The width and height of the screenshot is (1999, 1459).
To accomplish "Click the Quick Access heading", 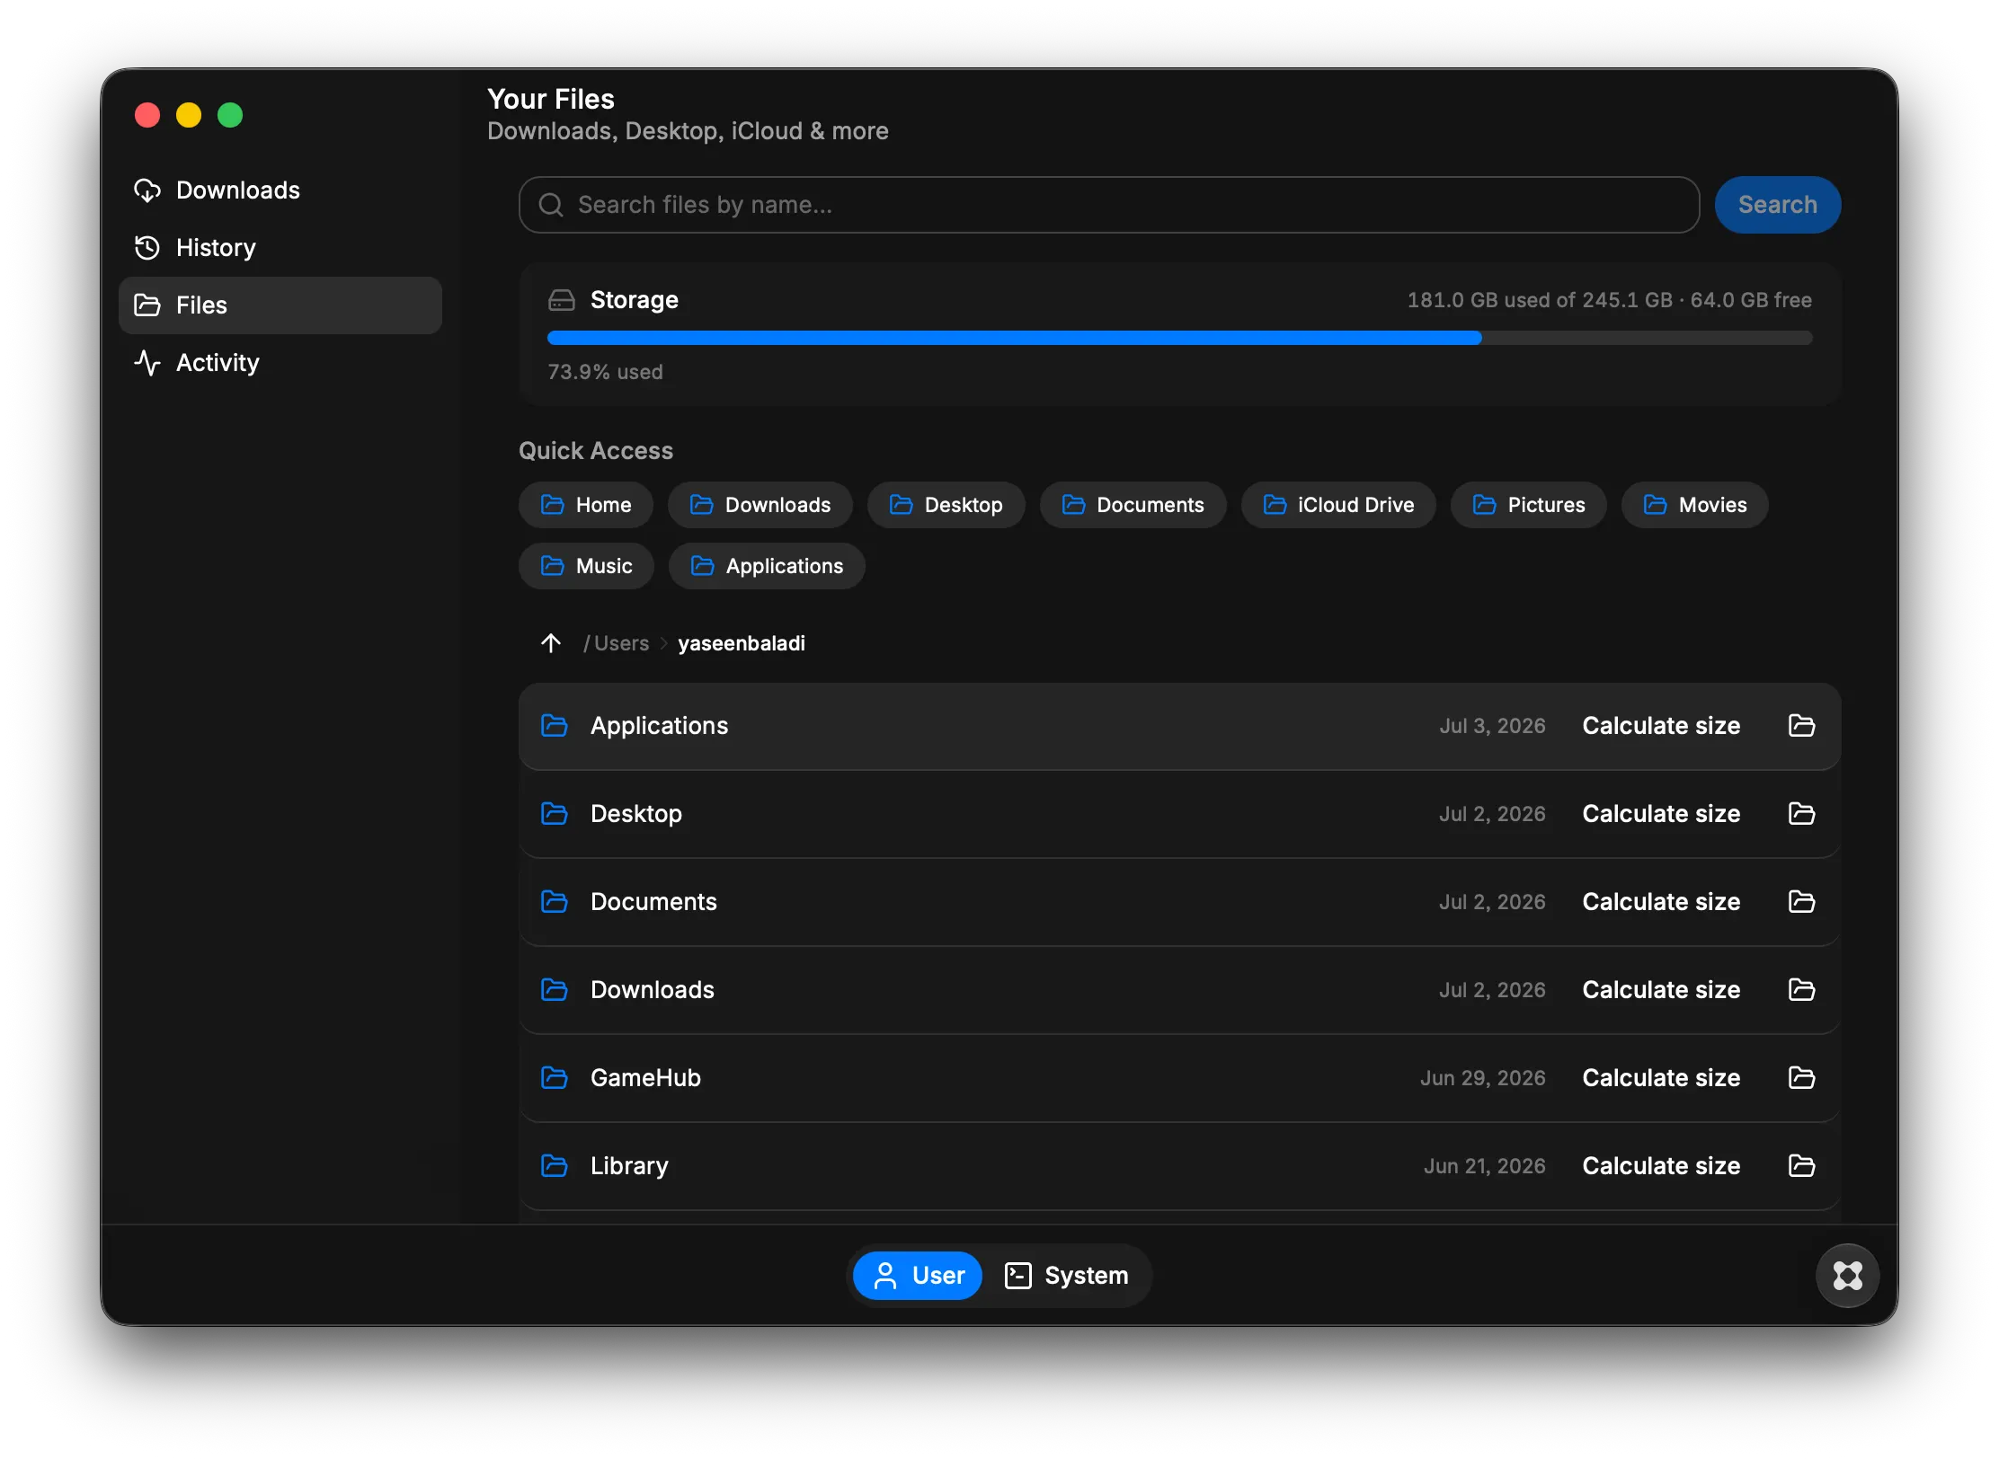I will [596, 451].
